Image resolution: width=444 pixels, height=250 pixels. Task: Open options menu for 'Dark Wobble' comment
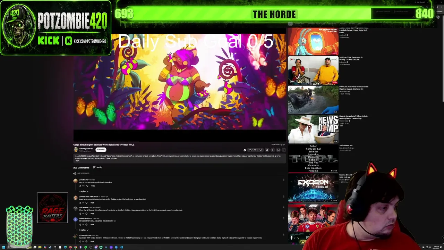[284, 208]
